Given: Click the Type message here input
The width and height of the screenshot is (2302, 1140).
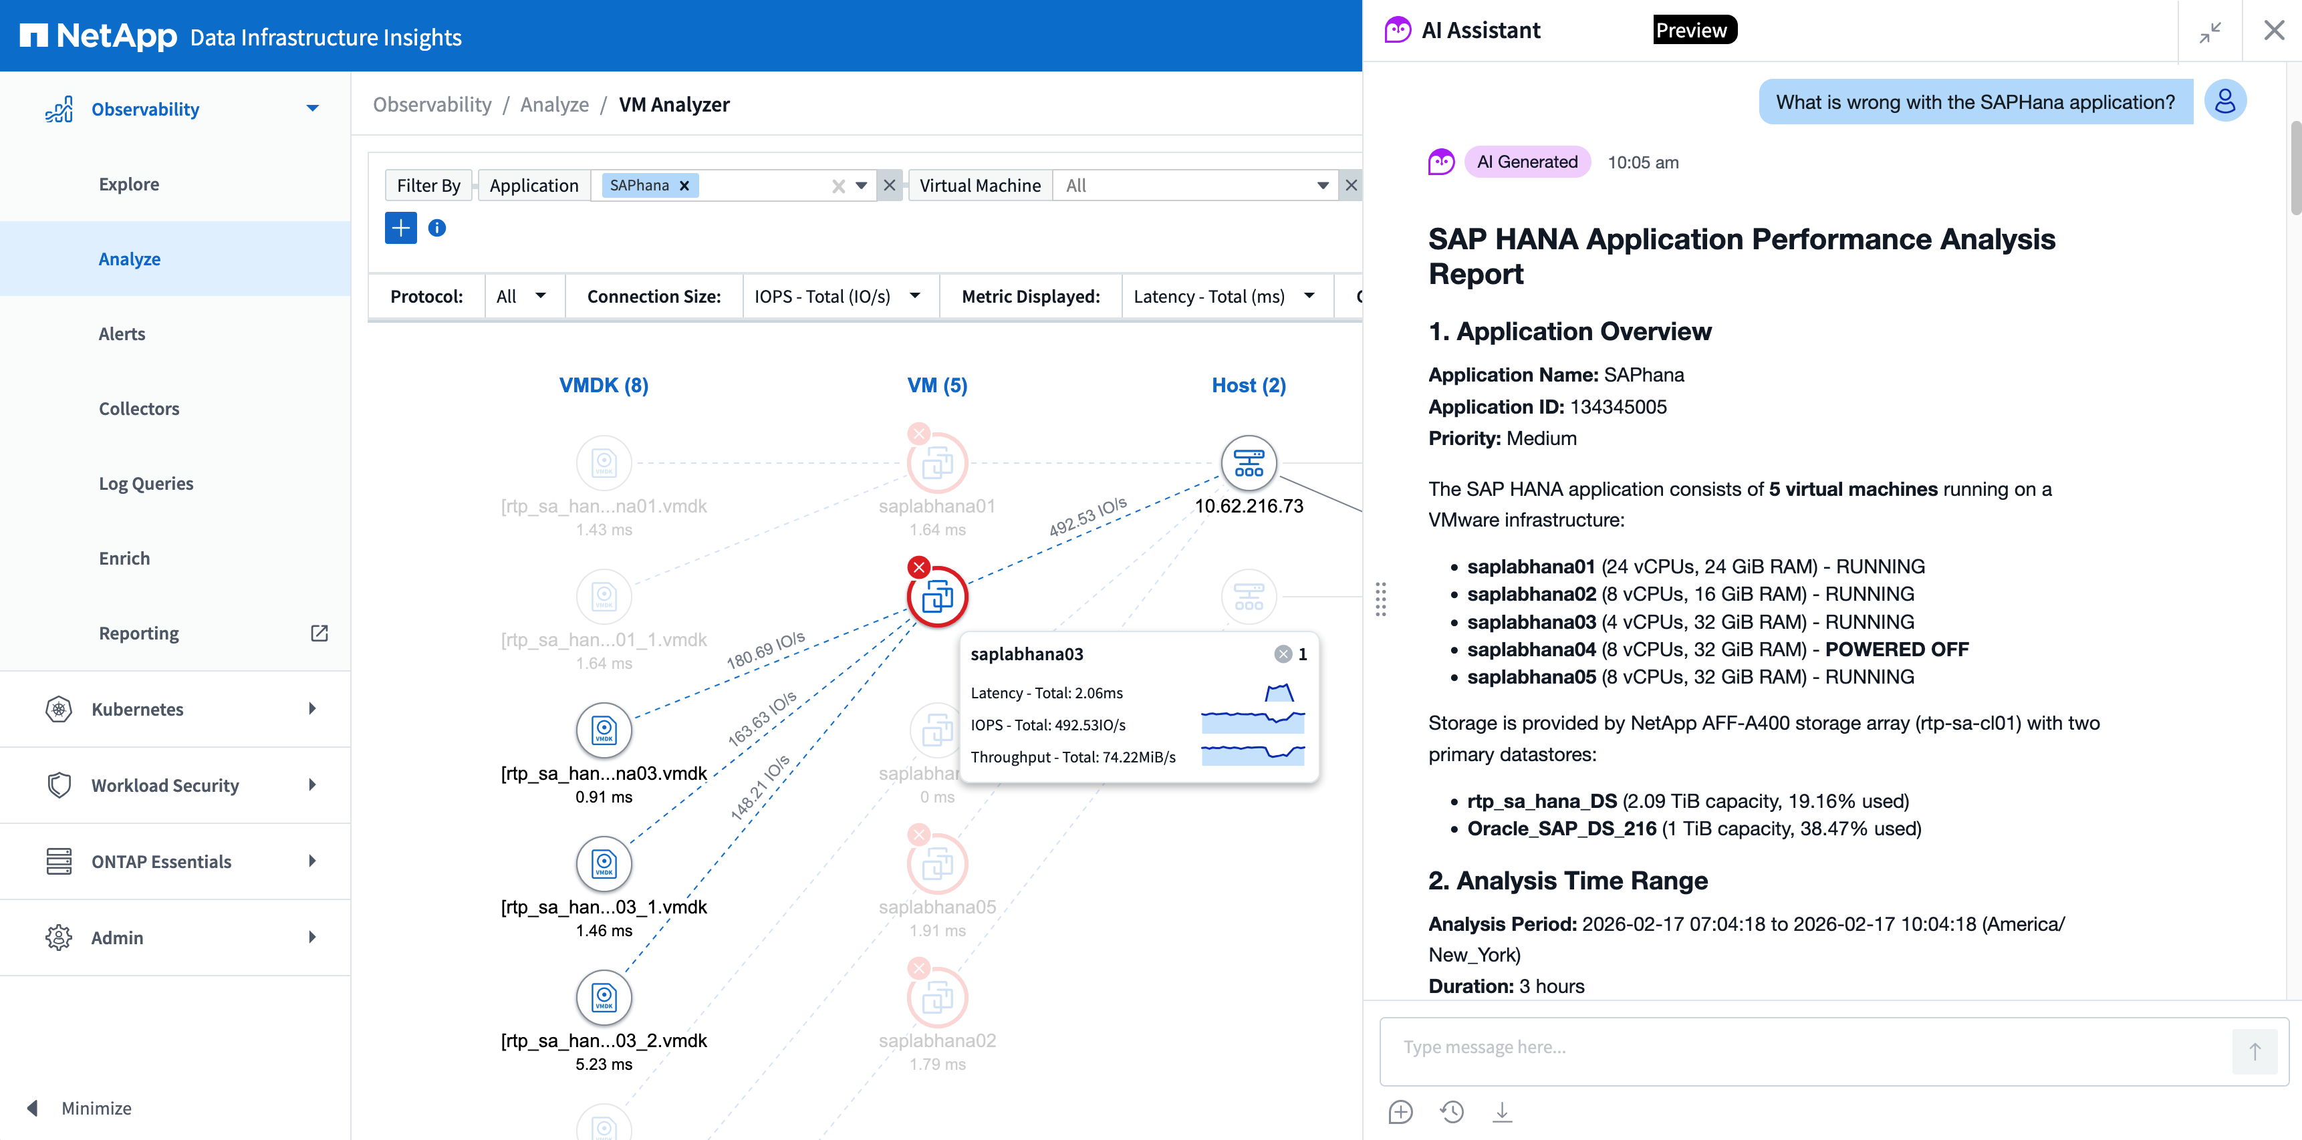Looking at the screenshot, I should (x=1805, y=1047).
